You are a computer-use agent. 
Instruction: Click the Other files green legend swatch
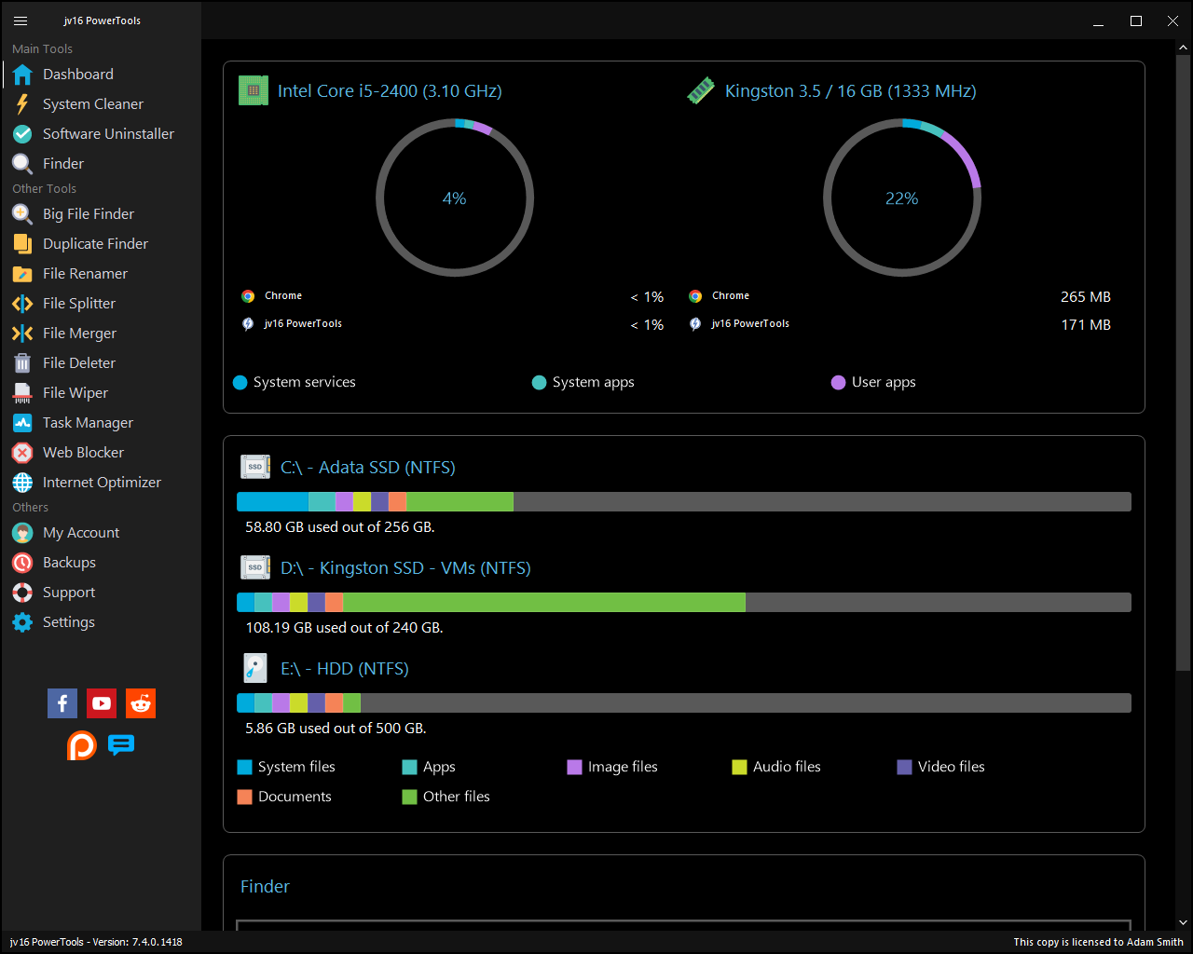pos(409,797)
